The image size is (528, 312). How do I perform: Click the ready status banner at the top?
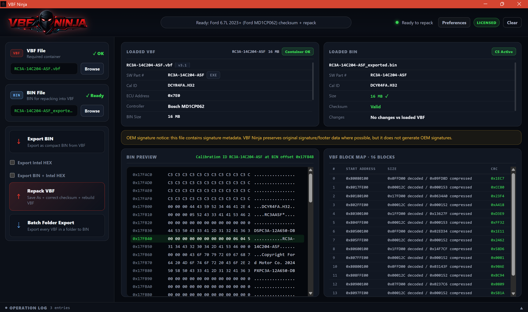(256, 23)
